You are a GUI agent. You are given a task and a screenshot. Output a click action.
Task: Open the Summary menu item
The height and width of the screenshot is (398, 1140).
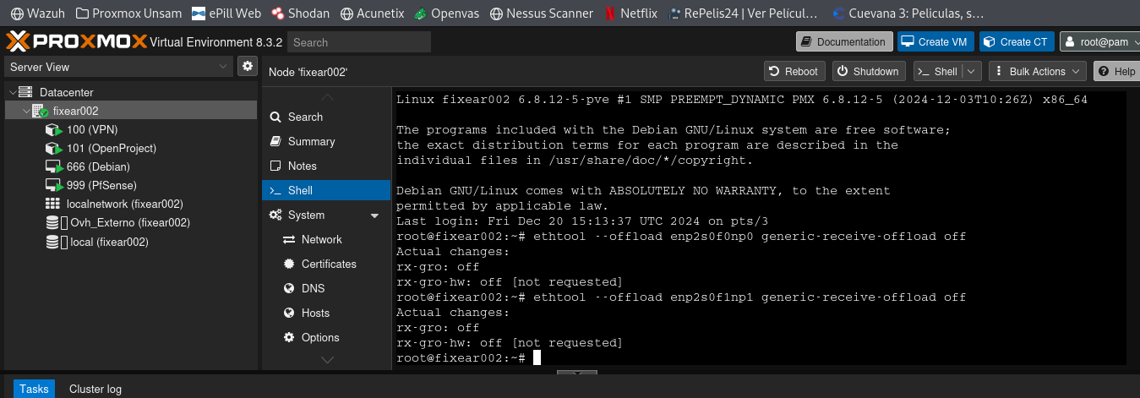(x=311, y=141)
